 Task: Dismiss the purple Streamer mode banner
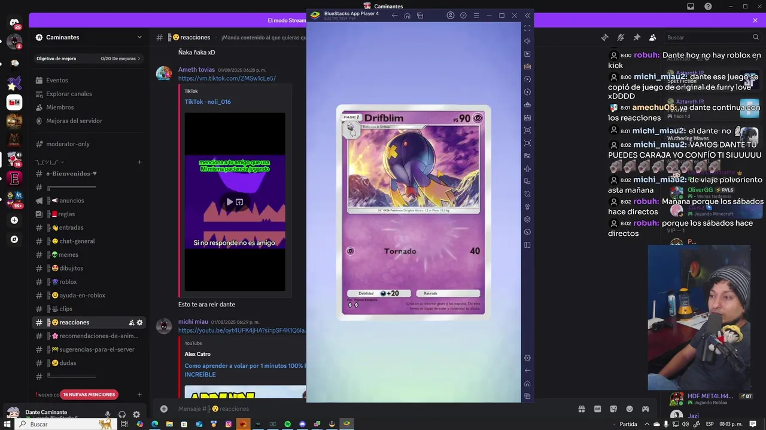(x=755, y=20)
